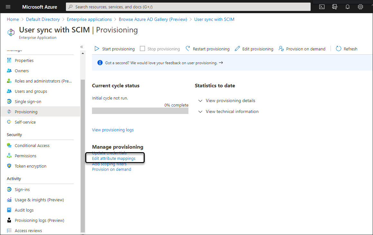
Task: Click the Refresh circular arrow icon
Action: point(338,49)
